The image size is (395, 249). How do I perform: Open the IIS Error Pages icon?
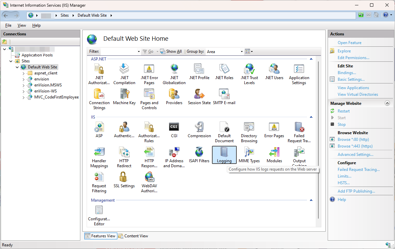tap(274, 130)
